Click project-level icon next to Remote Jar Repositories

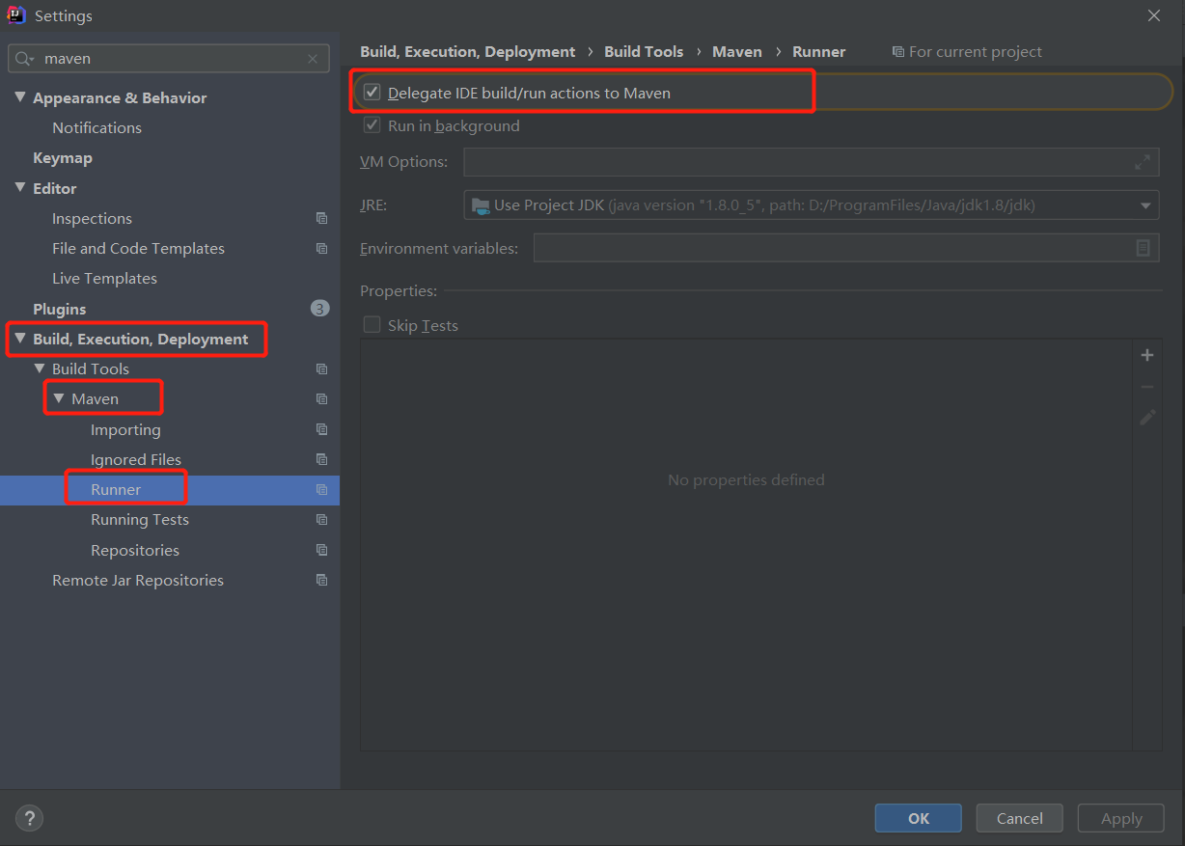pos(321,581)
